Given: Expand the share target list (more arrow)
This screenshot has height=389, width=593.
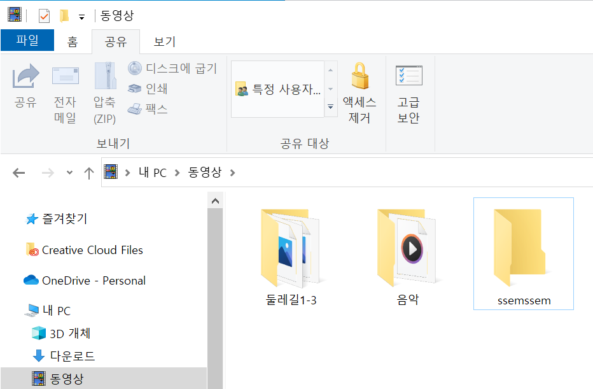Looking at the screenshot, I should (x=330, y=107).
